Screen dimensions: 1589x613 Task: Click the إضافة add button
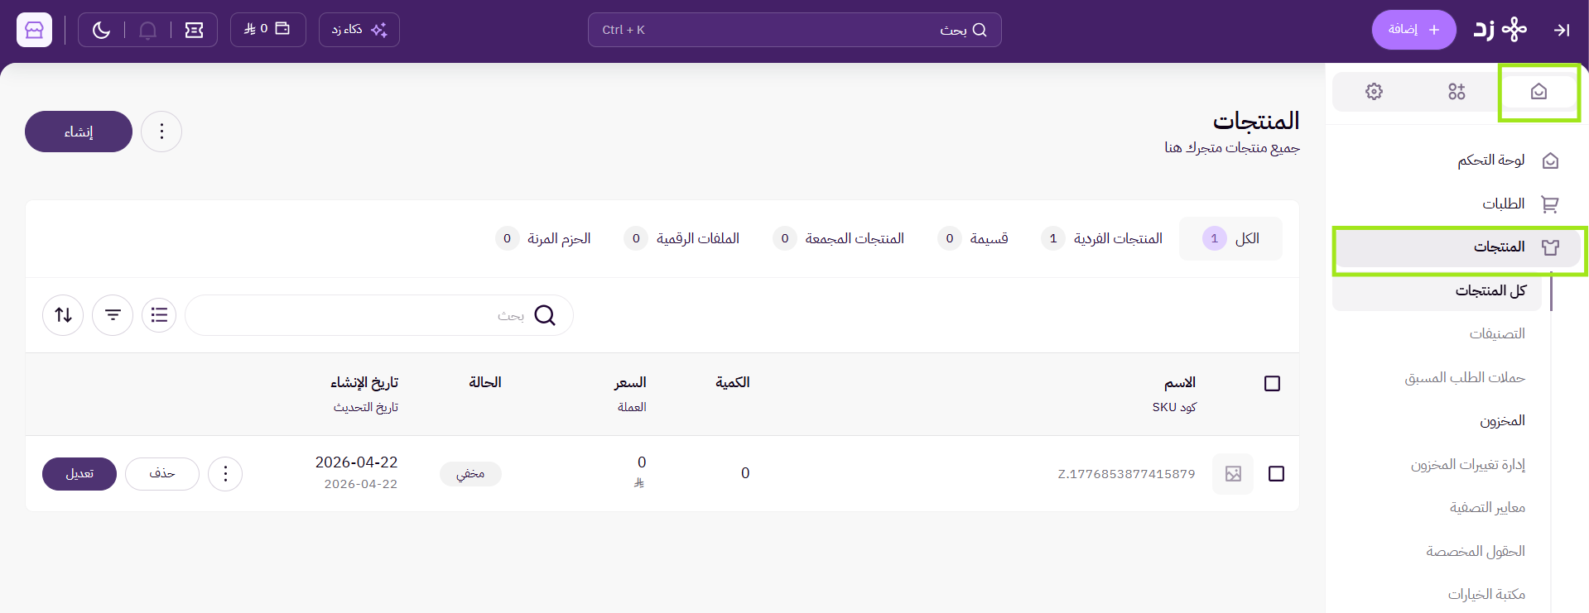[x=1413, y=30]
